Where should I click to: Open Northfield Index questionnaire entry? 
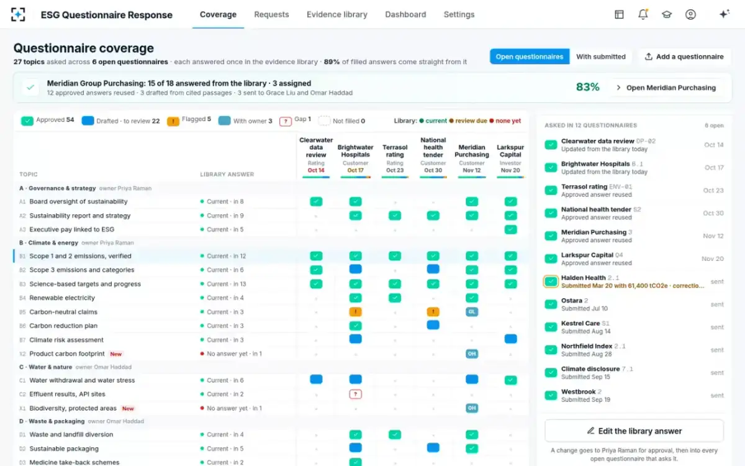pos(634,350)
